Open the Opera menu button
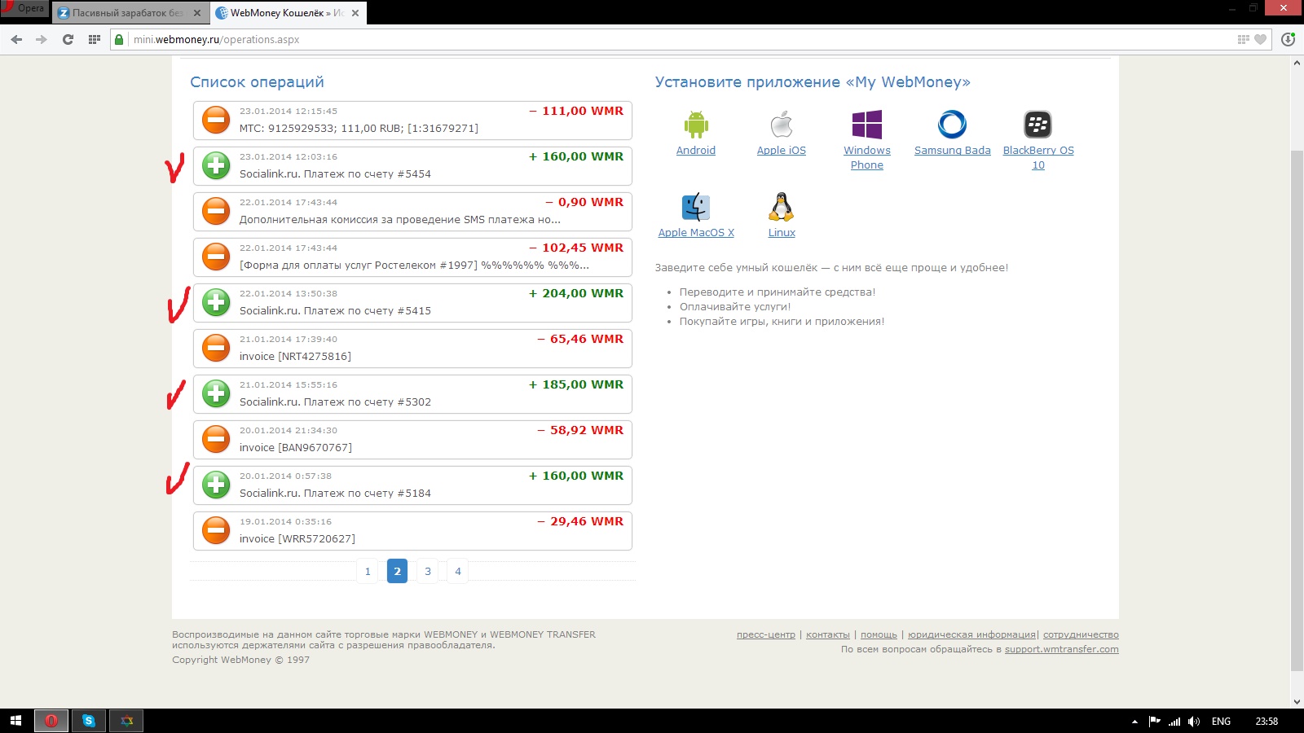This screenshot has width=1304, height=733. [25, 8]
